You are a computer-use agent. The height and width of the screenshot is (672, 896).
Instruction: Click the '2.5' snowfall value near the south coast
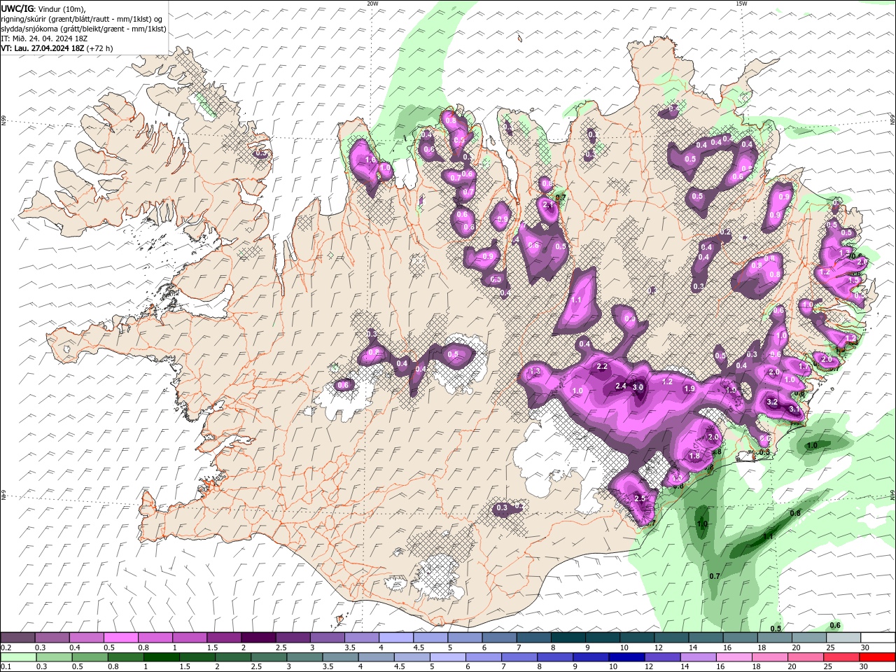[x=640, y=498]
